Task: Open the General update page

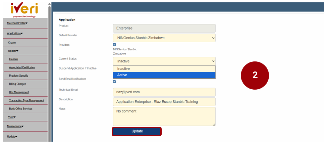Action: [x=13, y=59]
